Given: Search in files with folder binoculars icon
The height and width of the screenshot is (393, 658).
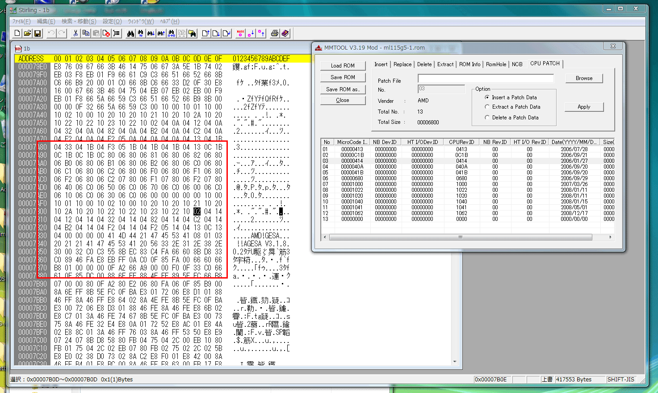Looking at the screenshot, I should [192, 33].
